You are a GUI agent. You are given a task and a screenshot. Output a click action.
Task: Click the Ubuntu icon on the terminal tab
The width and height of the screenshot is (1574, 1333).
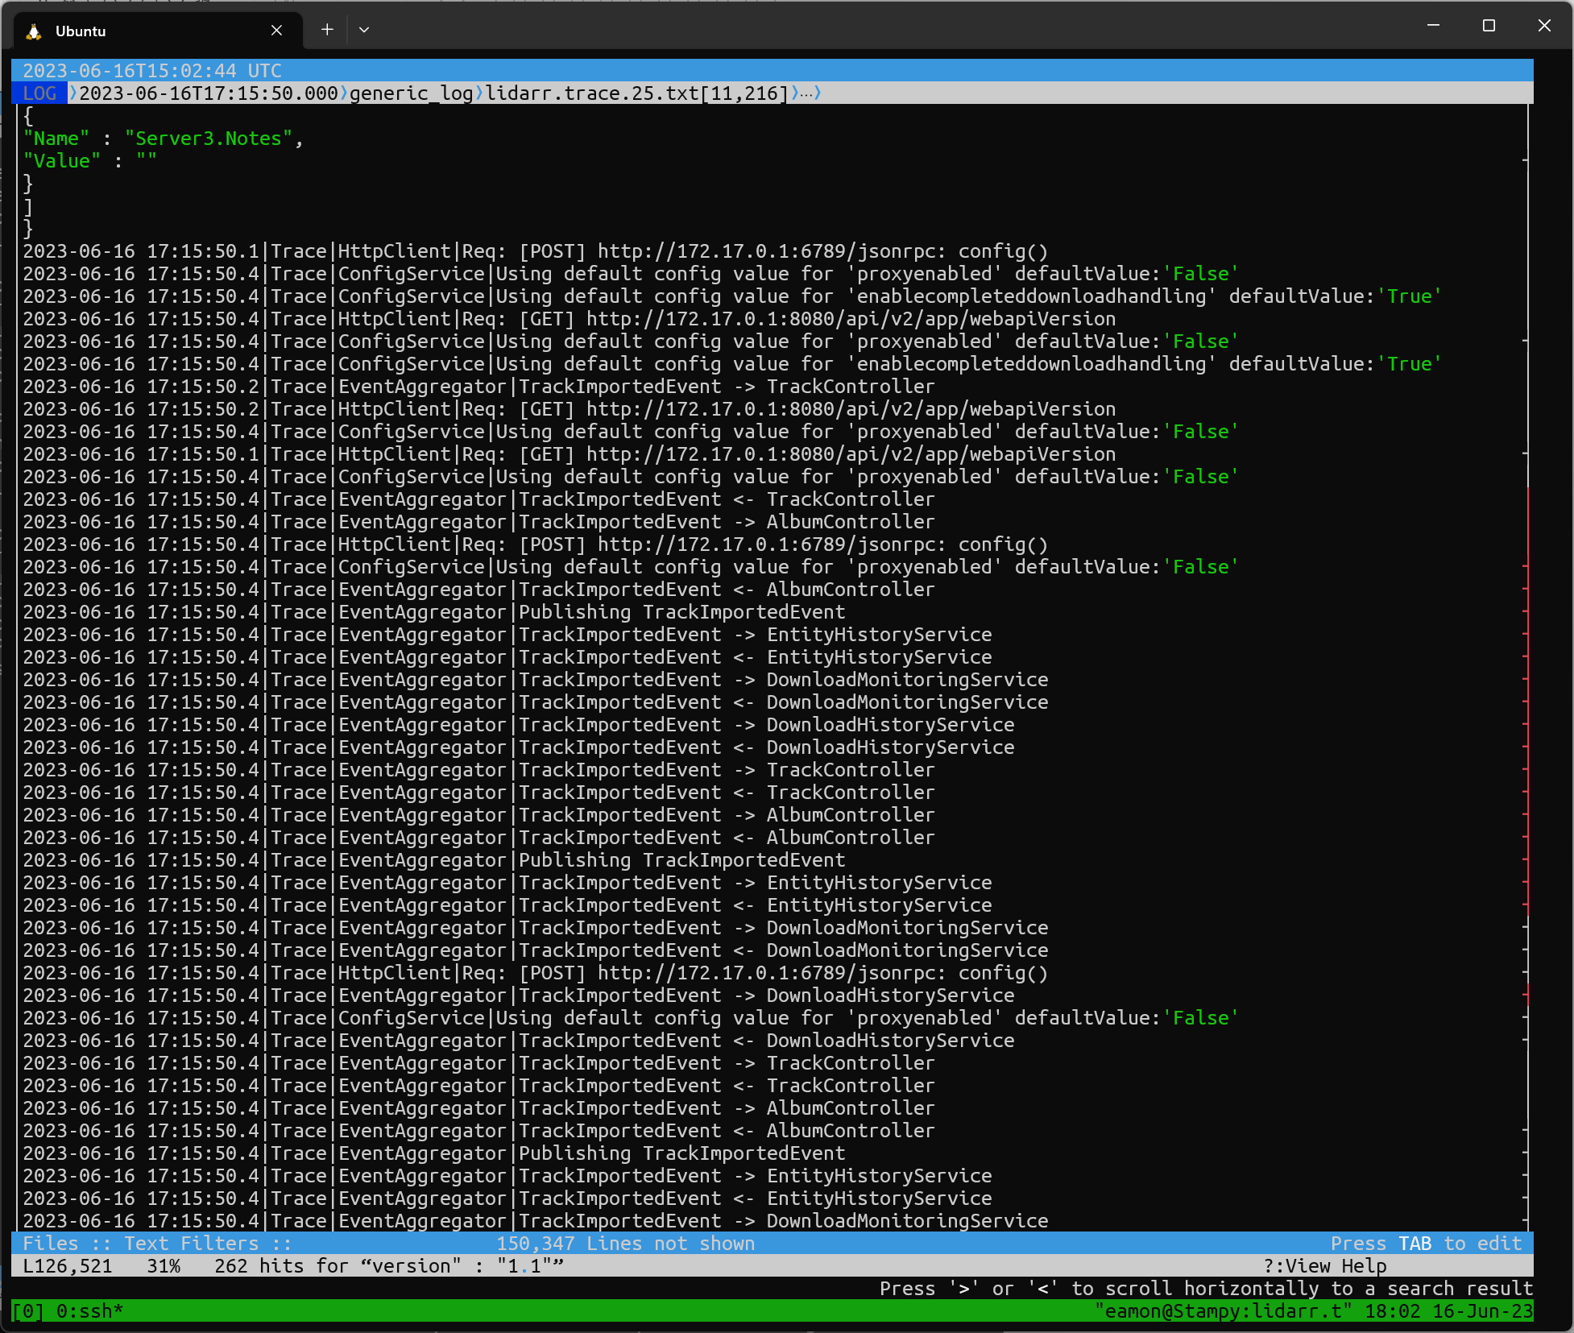click(32, 31)
